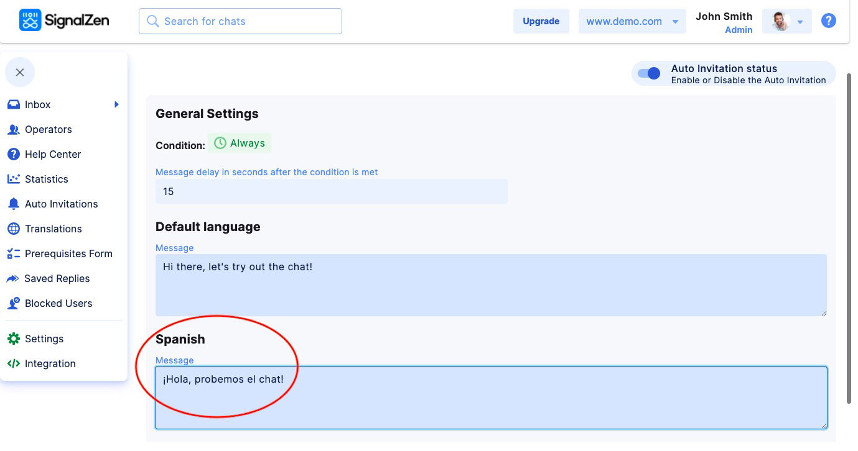
Task: Click the Upgrade button
Action: coord(541,21)
